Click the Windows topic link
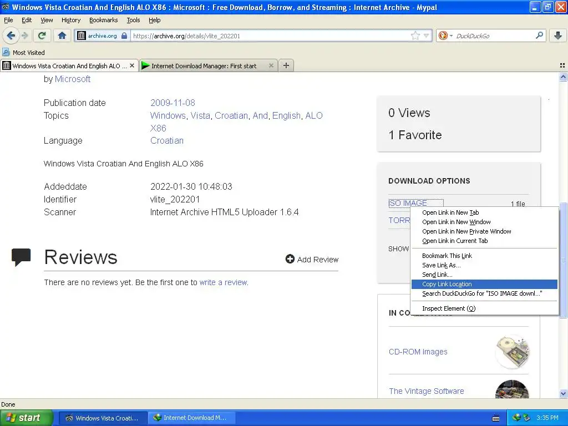This screenshot has width=568, height=426. click(x=168, y=115)
